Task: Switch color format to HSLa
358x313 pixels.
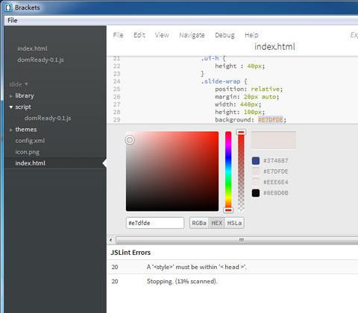Action: (234, 223)
